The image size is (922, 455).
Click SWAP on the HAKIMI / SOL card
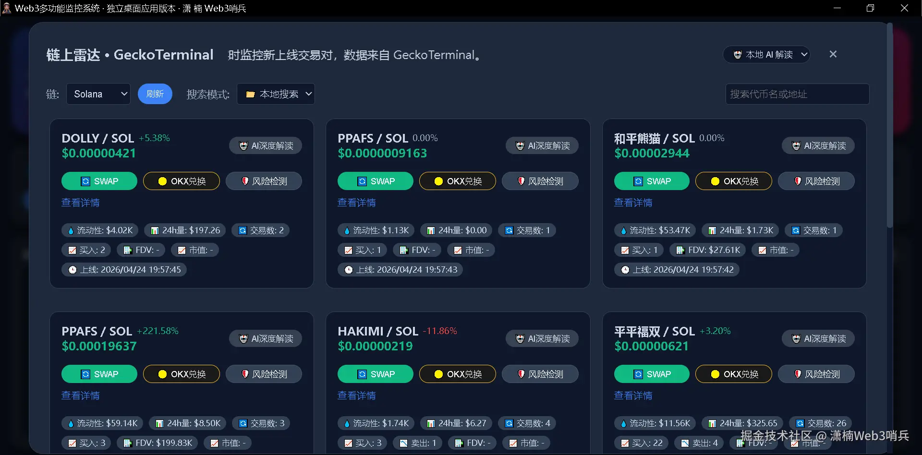coord(376,374)
